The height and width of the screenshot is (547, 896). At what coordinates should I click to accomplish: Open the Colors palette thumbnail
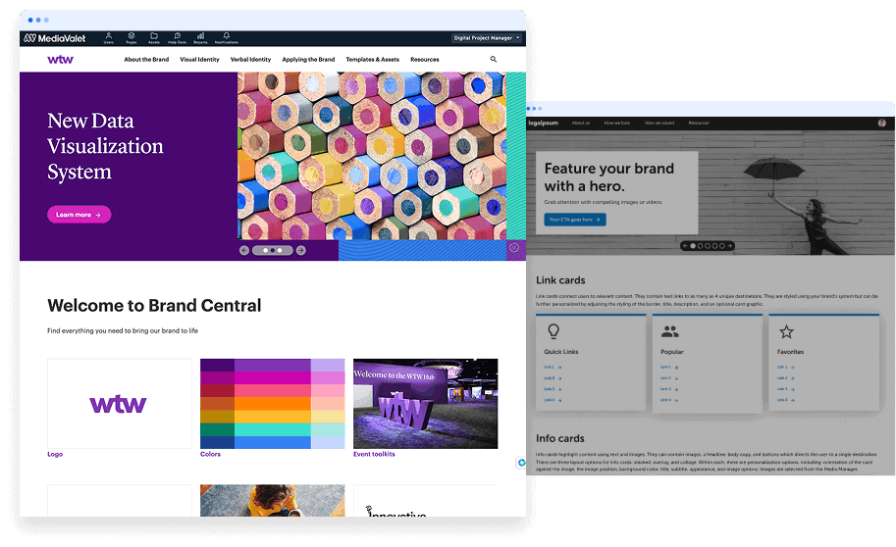click(272, 403)
